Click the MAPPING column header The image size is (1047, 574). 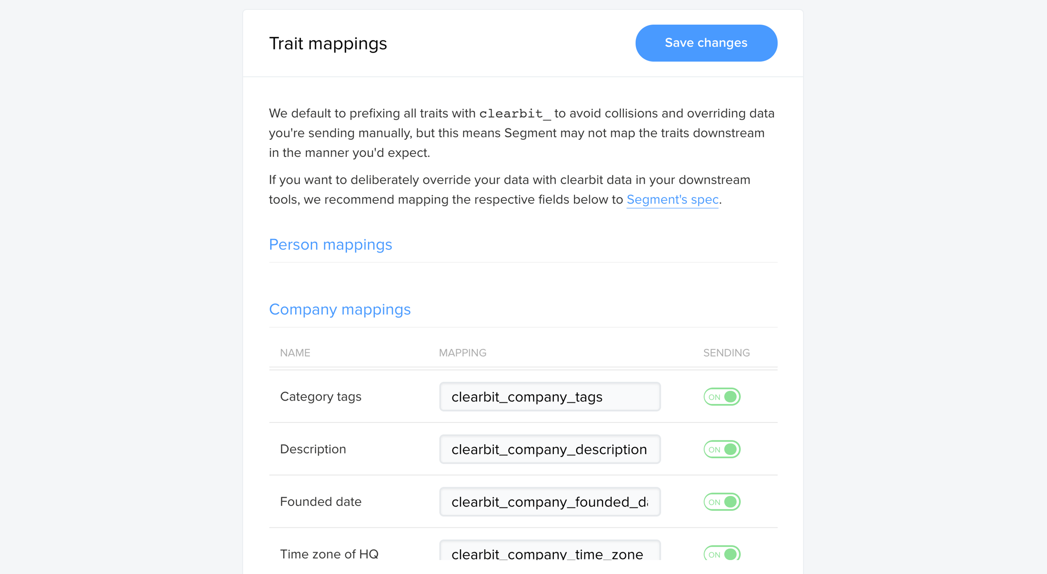(463, 353)
